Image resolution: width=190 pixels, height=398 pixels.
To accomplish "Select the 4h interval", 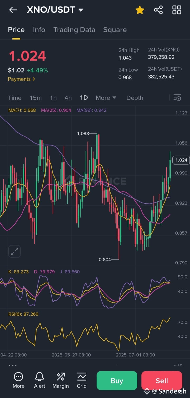I will pyautogui.click(x=68, y=98).
